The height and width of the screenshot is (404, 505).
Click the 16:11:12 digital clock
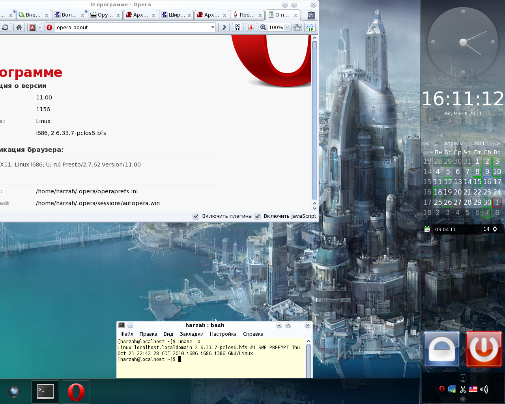click(x=463, y=99)
